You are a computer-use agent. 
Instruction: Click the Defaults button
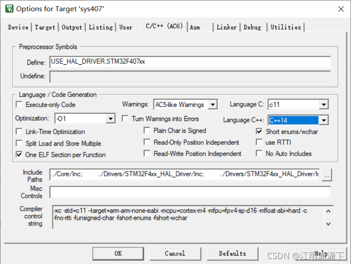(233, 254)
